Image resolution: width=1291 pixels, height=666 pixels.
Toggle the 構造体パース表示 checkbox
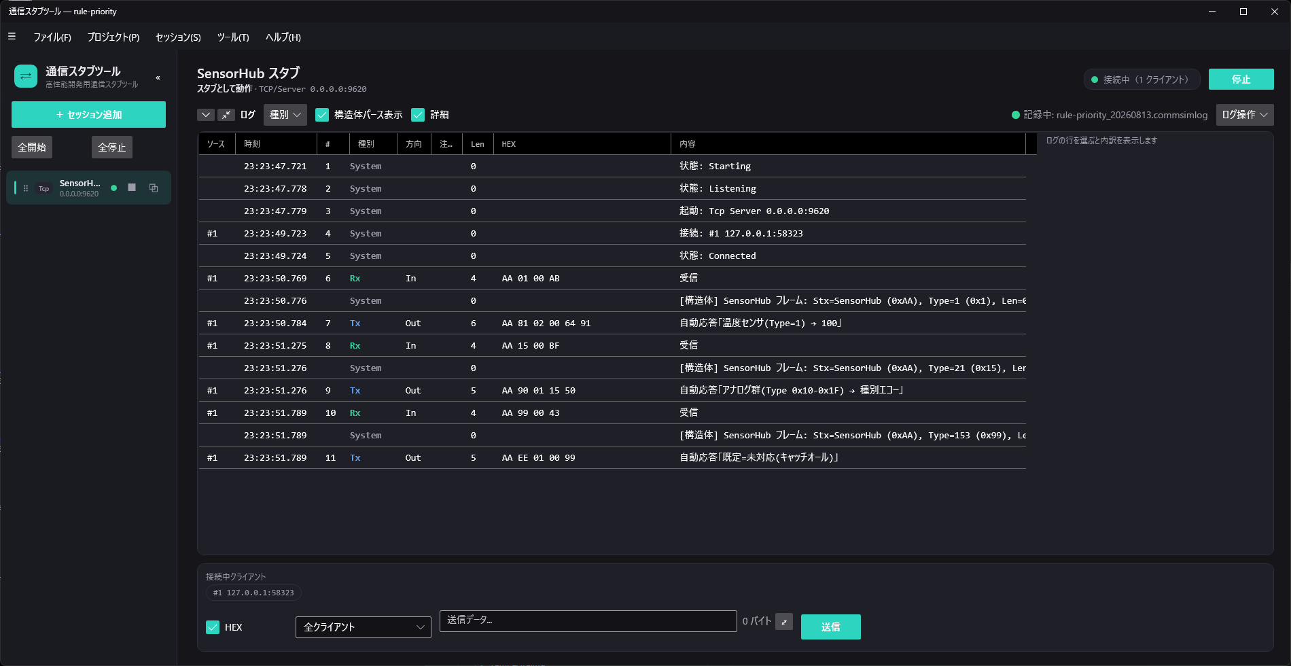pos(322,115)
